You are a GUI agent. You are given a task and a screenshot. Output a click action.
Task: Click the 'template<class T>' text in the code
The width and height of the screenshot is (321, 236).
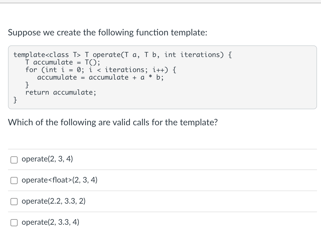[x=47, y=55]
